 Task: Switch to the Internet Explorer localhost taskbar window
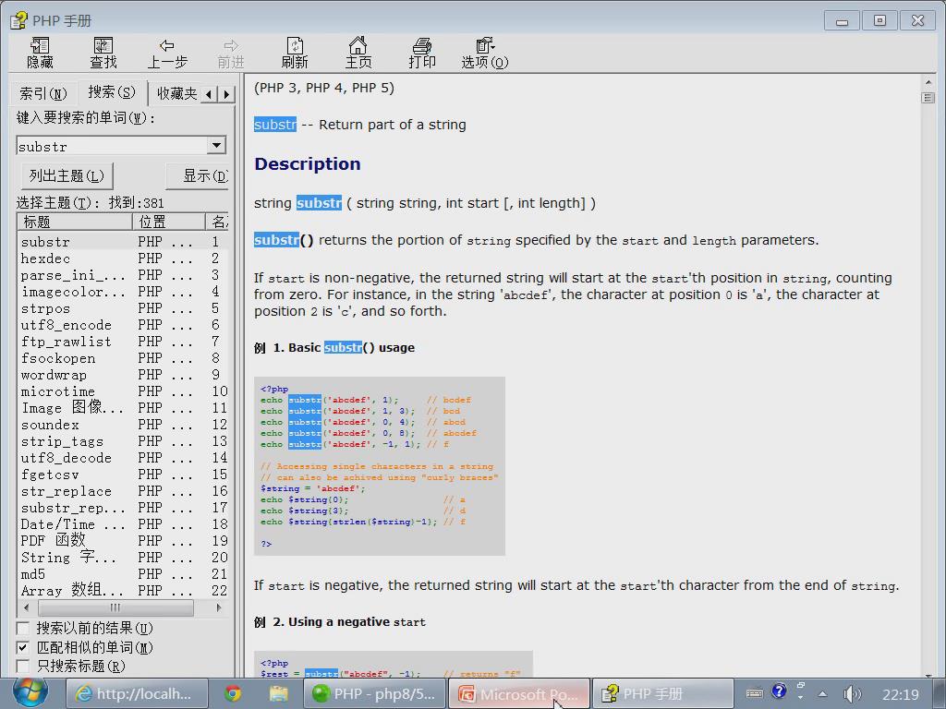137,694
